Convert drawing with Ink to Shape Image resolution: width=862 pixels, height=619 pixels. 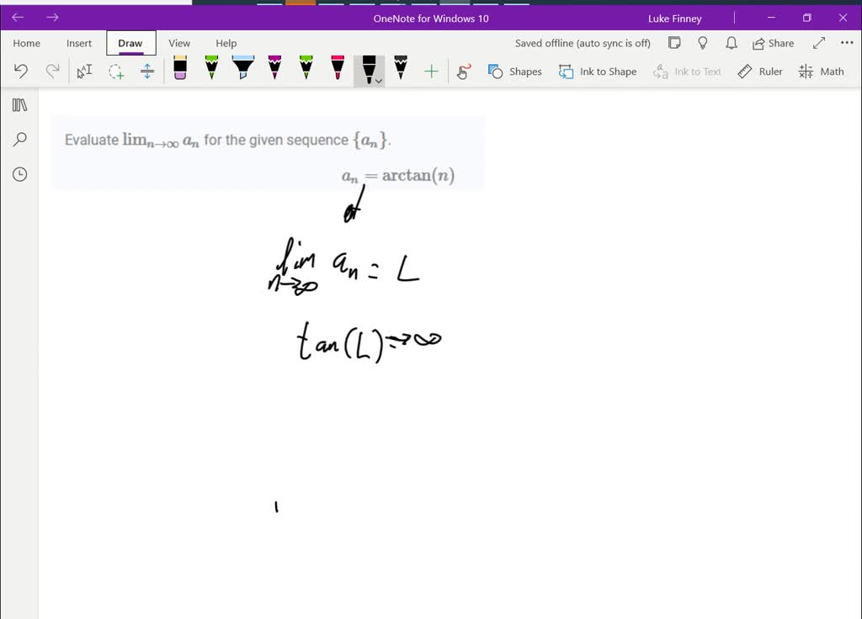(598, 71)
